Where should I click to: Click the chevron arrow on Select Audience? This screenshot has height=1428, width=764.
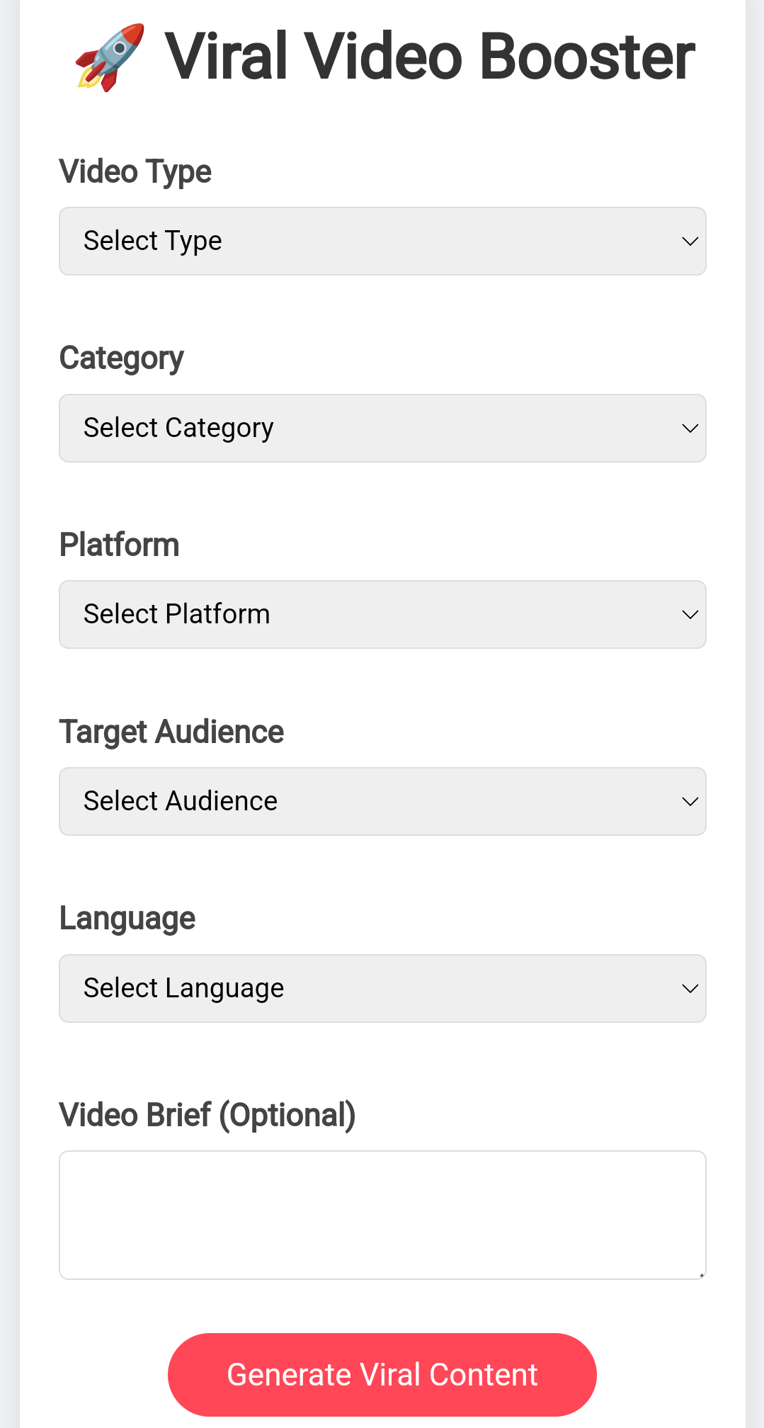690,802
